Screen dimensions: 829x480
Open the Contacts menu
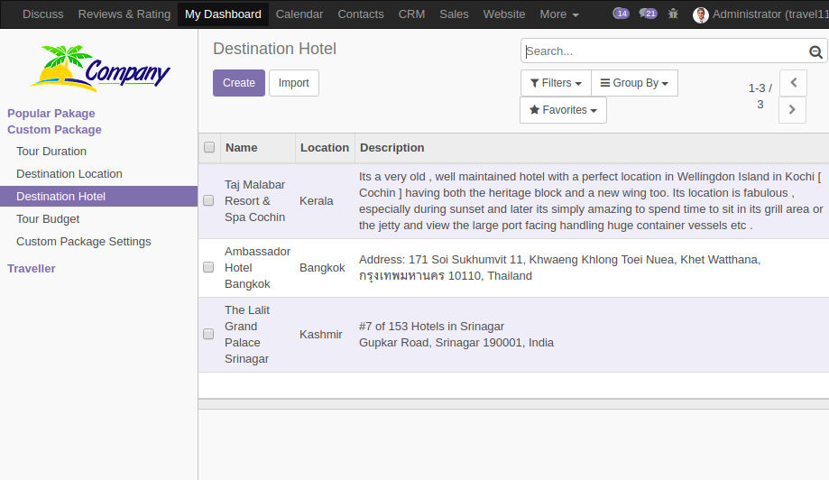(x=361, y=14)
